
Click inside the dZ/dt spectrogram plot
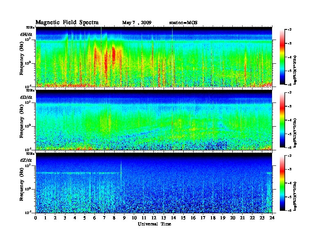coord(154,183)
